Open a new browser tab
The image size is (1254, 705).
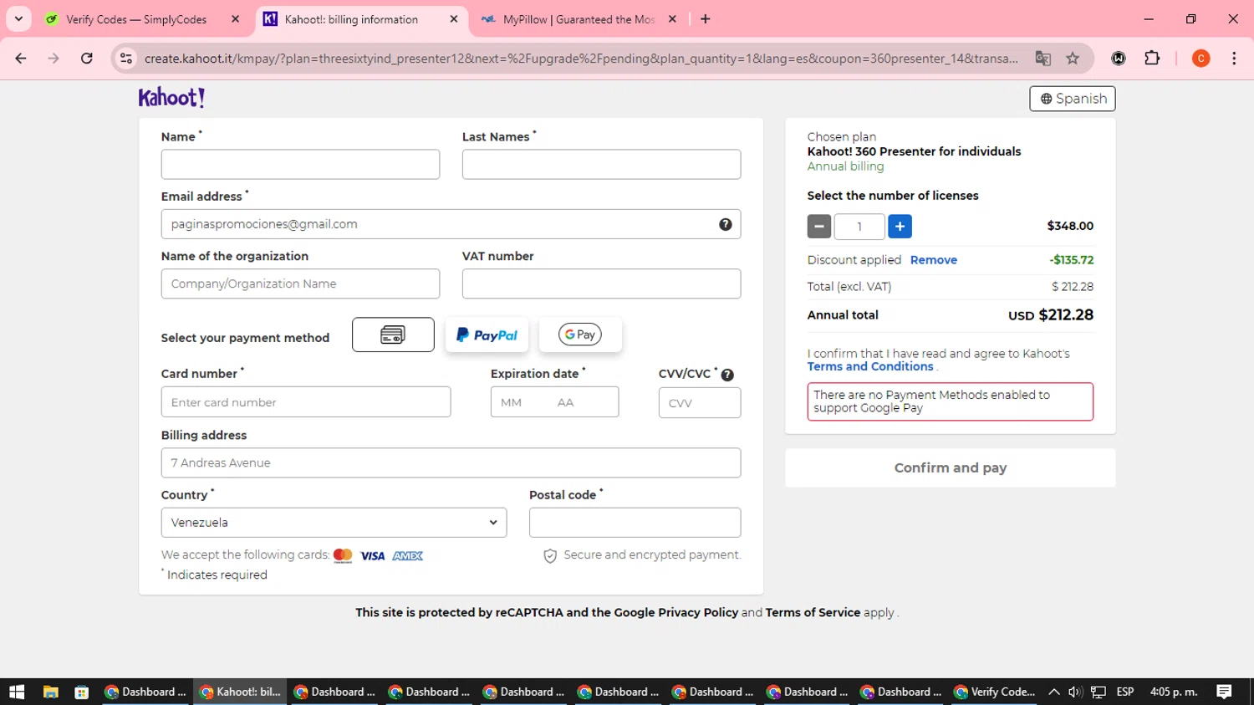706,19
